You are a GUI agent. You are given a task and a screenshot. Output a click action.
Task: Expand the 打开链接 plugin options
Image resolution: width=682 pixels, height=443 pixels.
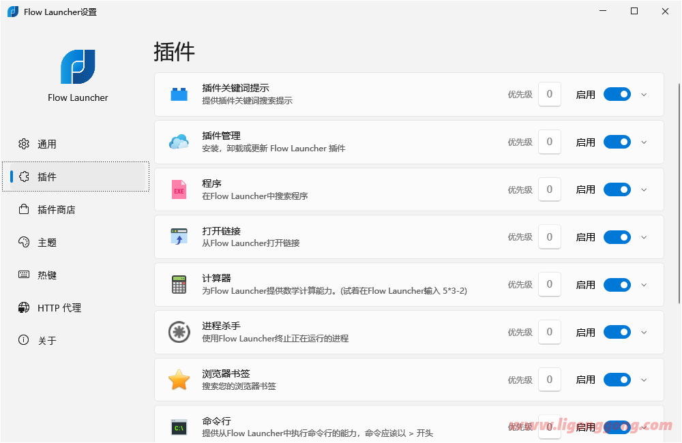pos(644,237)
